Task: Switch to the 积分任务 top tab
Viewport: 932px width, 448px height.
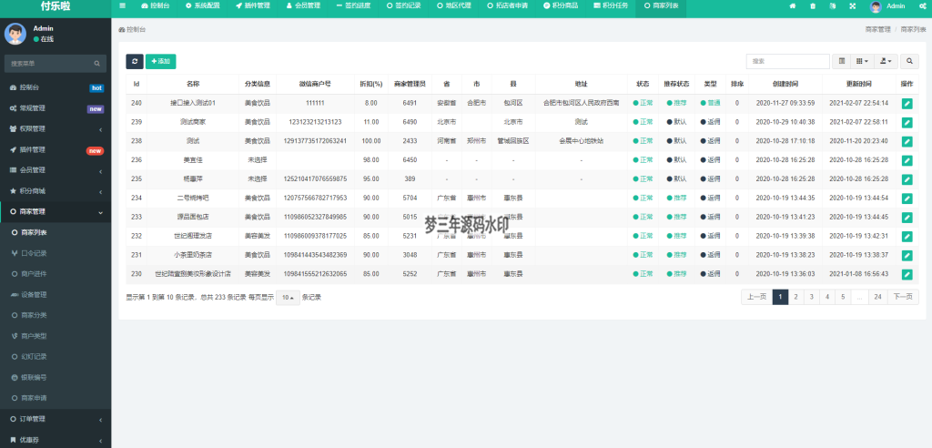Action: click(x=611, y=6)
